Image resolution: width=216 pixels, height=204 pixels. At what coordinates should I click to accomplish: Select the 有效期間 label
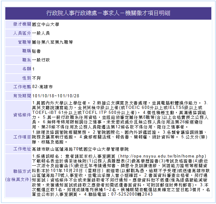pyautogui.click(x=22, y=96)
